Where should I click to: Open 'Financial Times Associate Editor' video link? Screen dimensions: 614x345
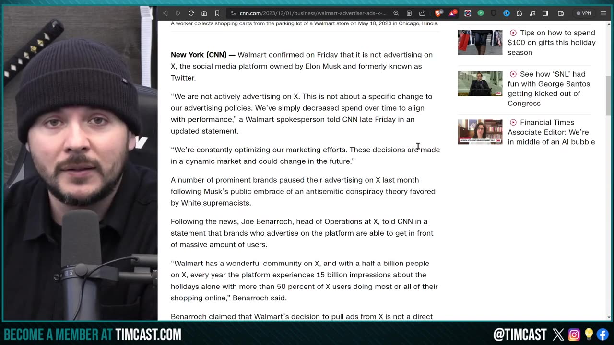(551, 132)
